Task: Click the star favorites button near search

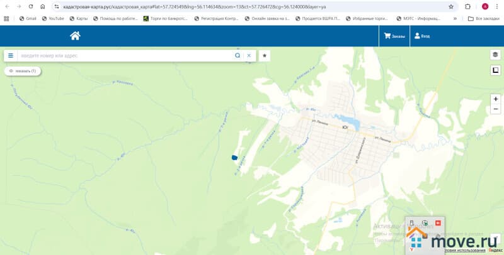Action: point(265,55)
